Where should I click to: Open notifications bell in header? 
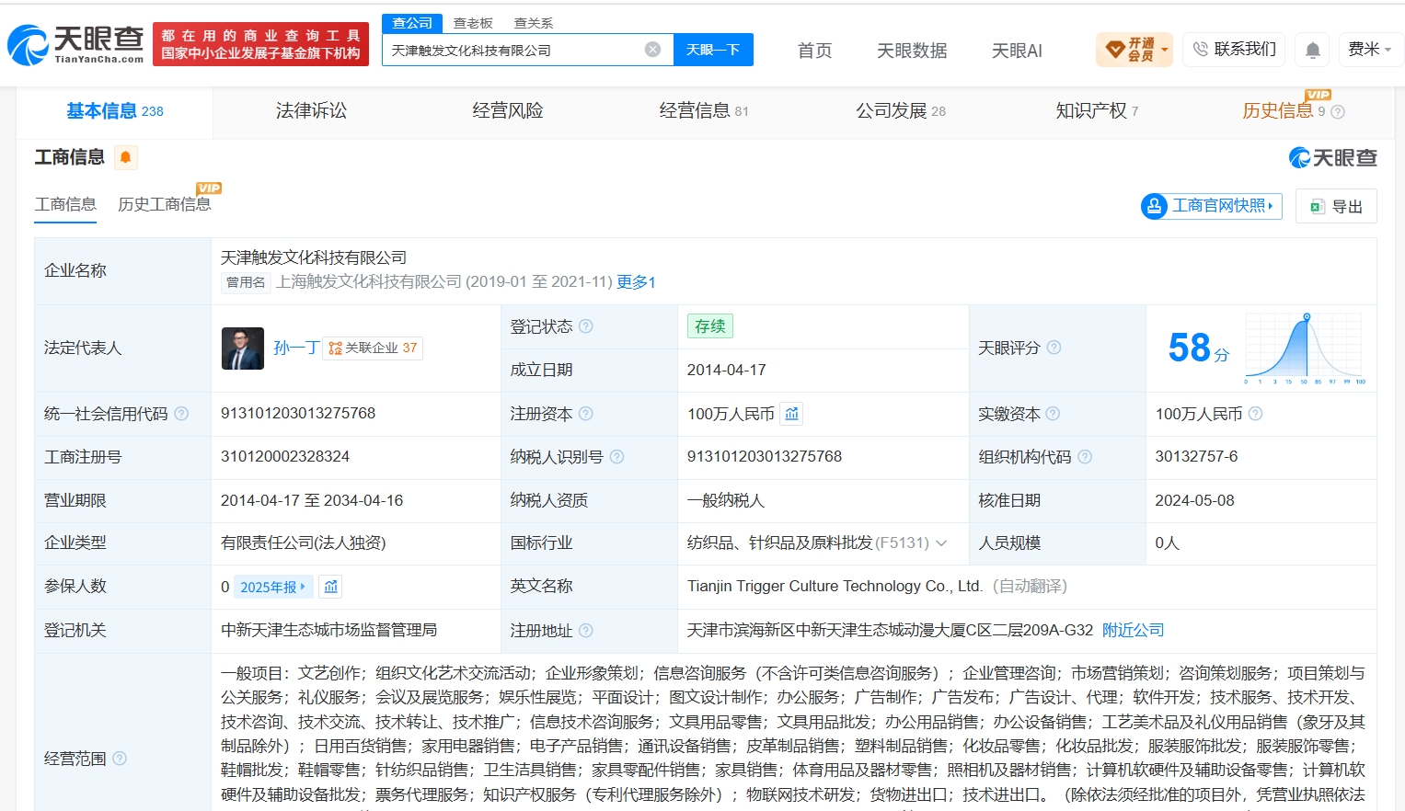1313,50
